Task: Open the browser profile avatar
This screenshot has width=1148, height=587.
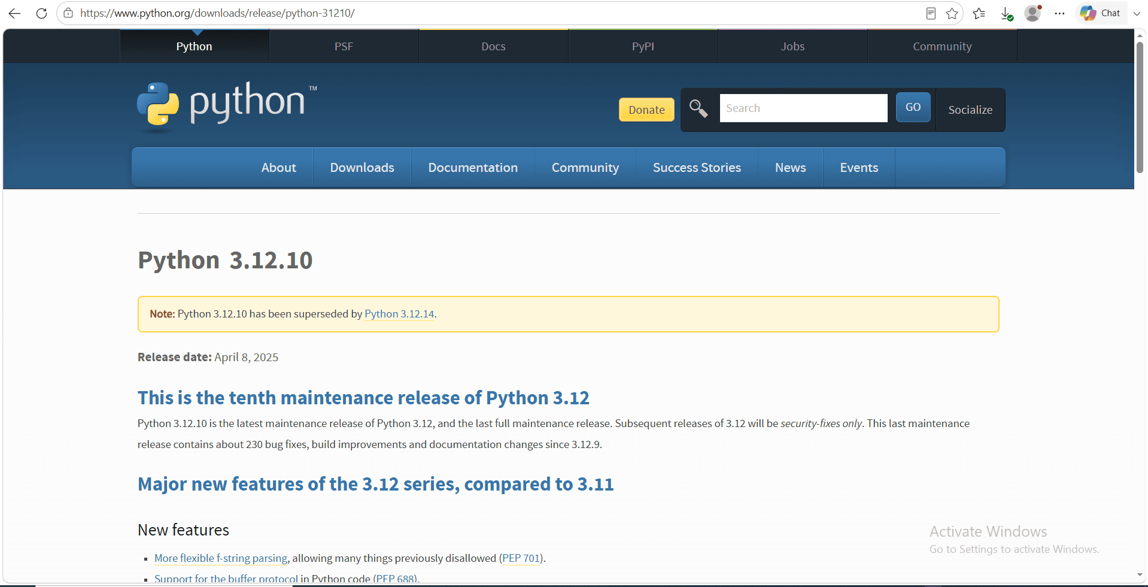Action: [x=1033, y=13]
